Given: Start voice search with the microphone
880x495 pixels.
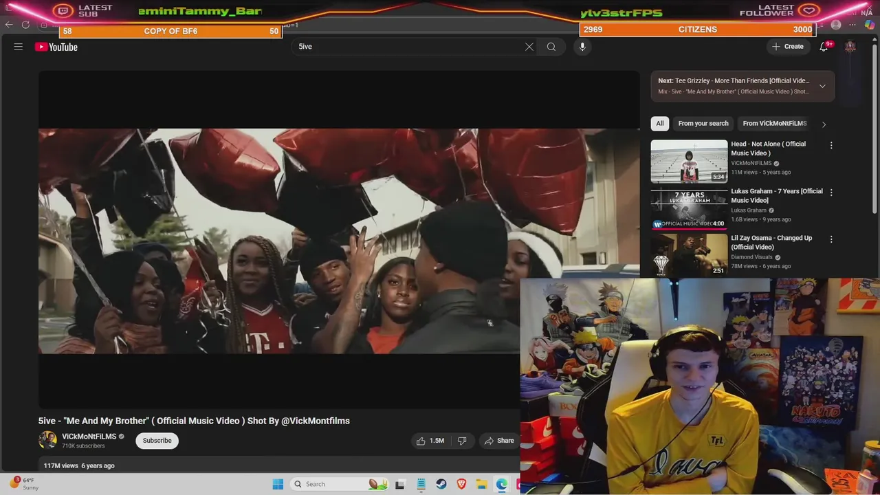Looking at the screenshot, I should (x=582, y=47).
